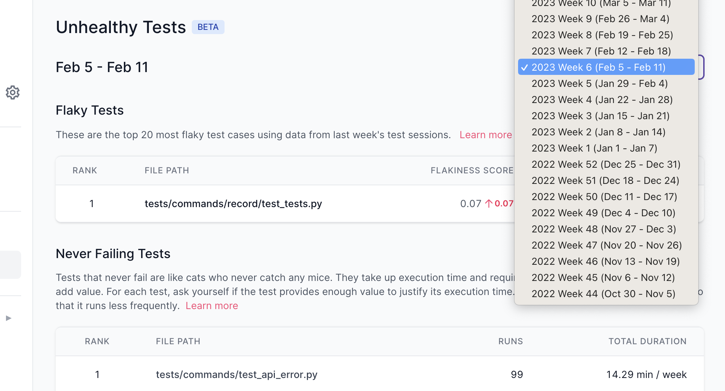Open Learn more link under Flaky Tests
Screen dimensions: 725x391
pos(486,135)
